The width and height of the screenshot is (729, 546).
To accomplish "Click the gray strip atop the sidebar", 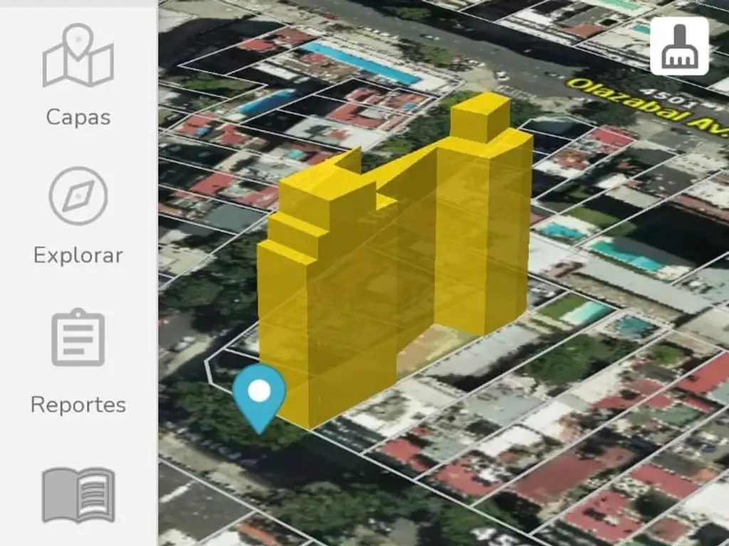I will click(78, 3).
